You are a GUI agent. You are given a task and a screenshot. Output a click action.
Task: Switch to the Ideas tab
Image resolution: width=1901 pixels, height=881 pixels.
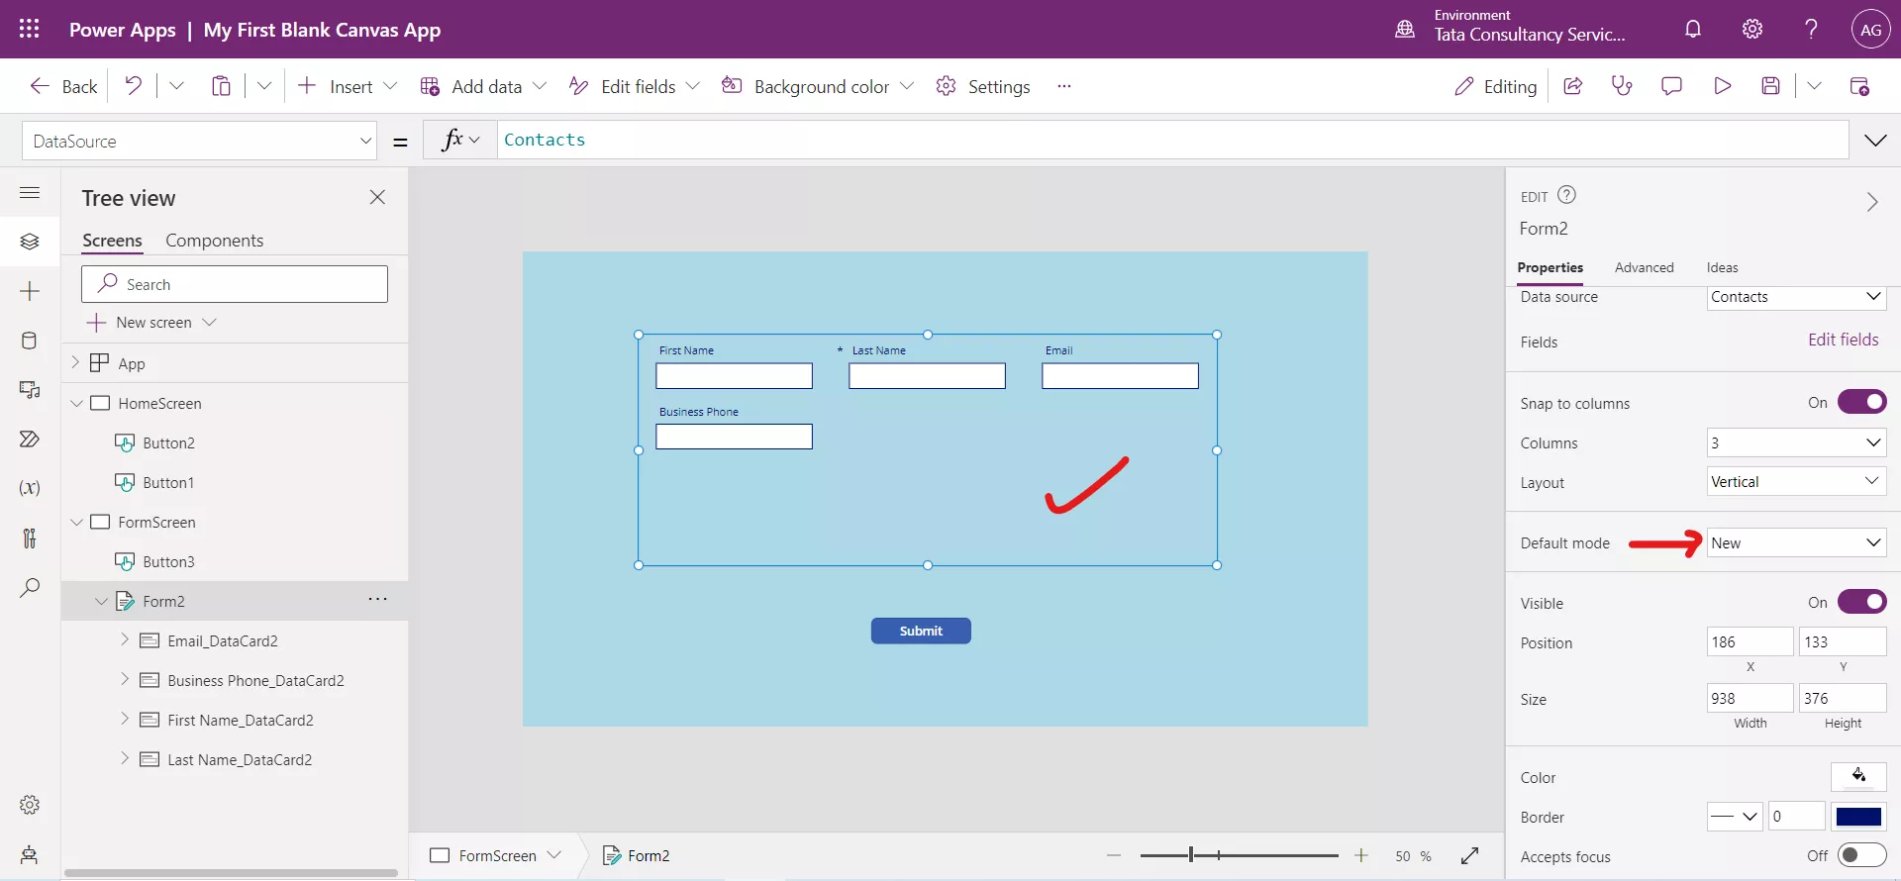tap(1722, 267)
